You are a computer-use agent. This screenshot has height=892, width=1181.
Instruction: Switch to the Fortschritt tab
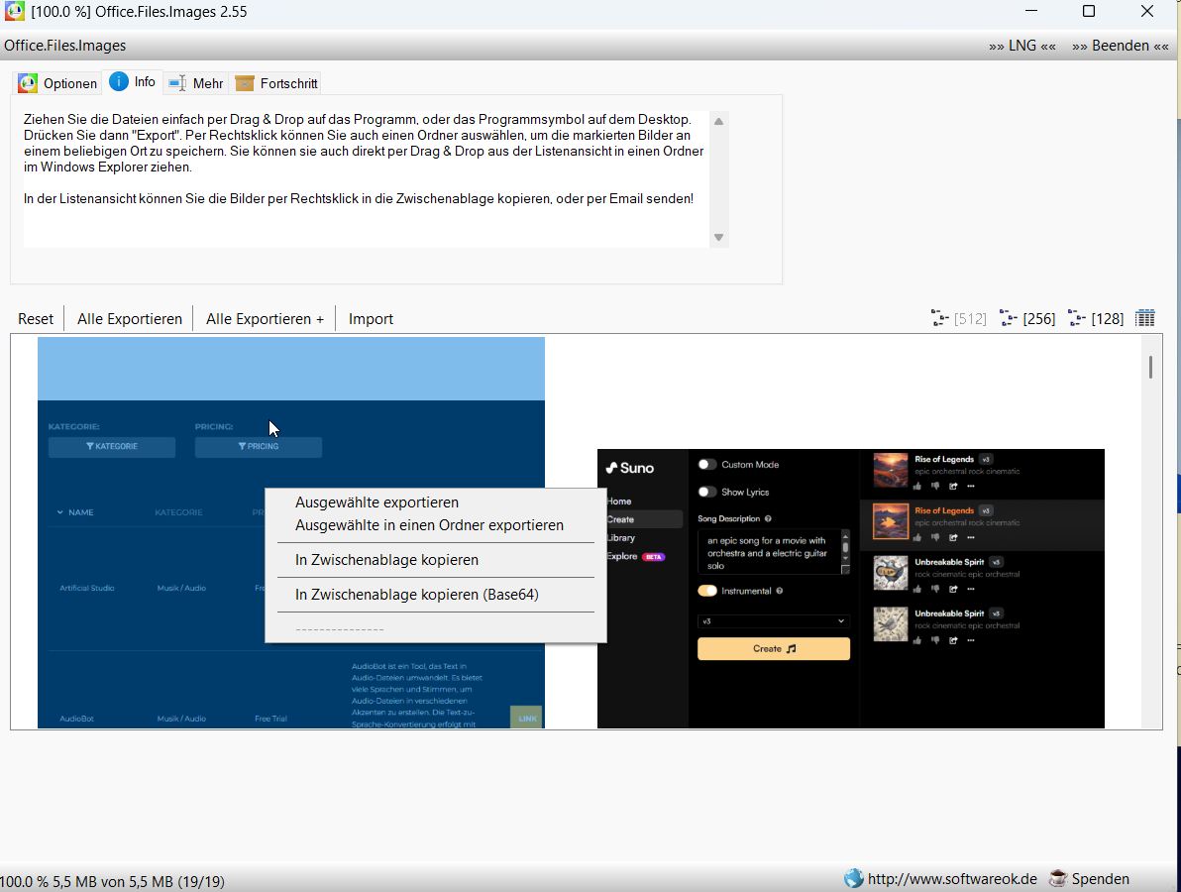pos(276,83)
